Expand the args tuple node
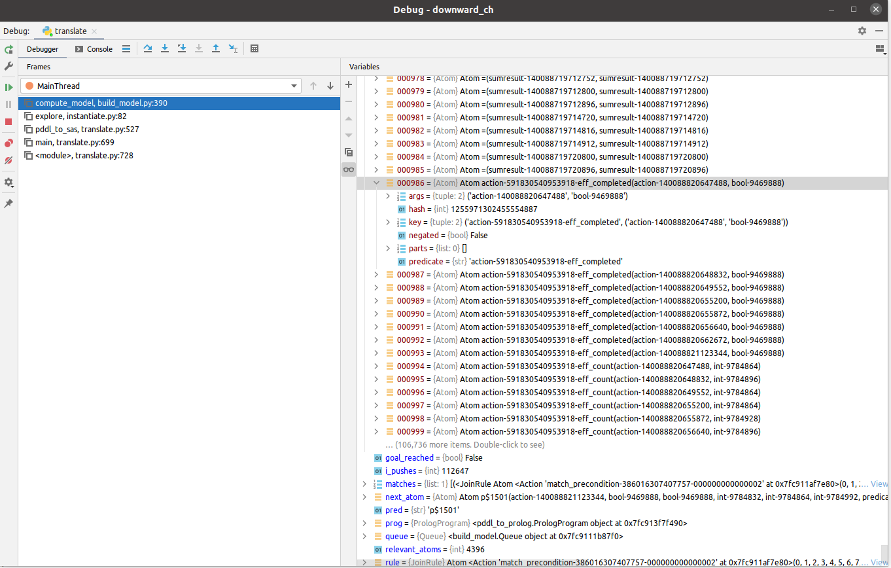The height and width of the screenshot is (568, 891). pos(388,196)
